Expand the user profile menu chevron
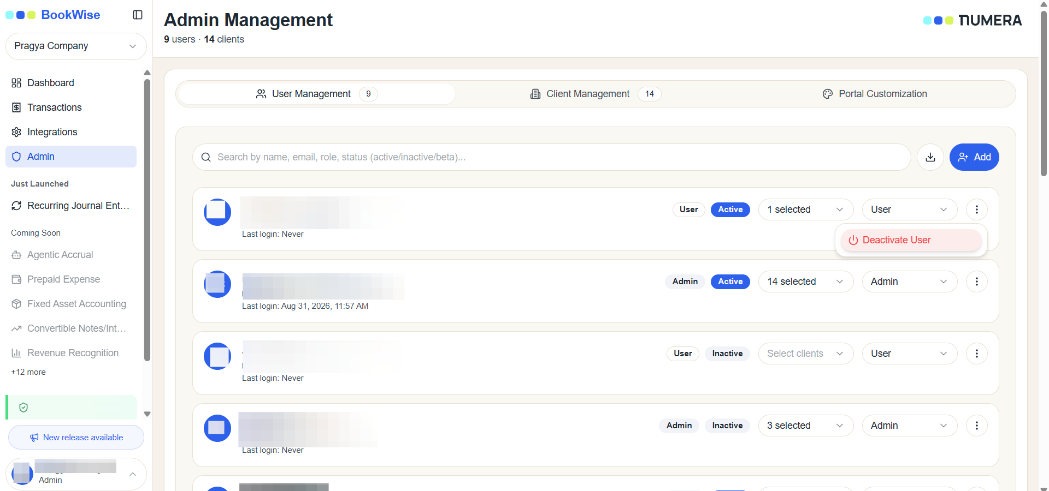This screenshot has height=491, width=1049. tap(133, 474)
